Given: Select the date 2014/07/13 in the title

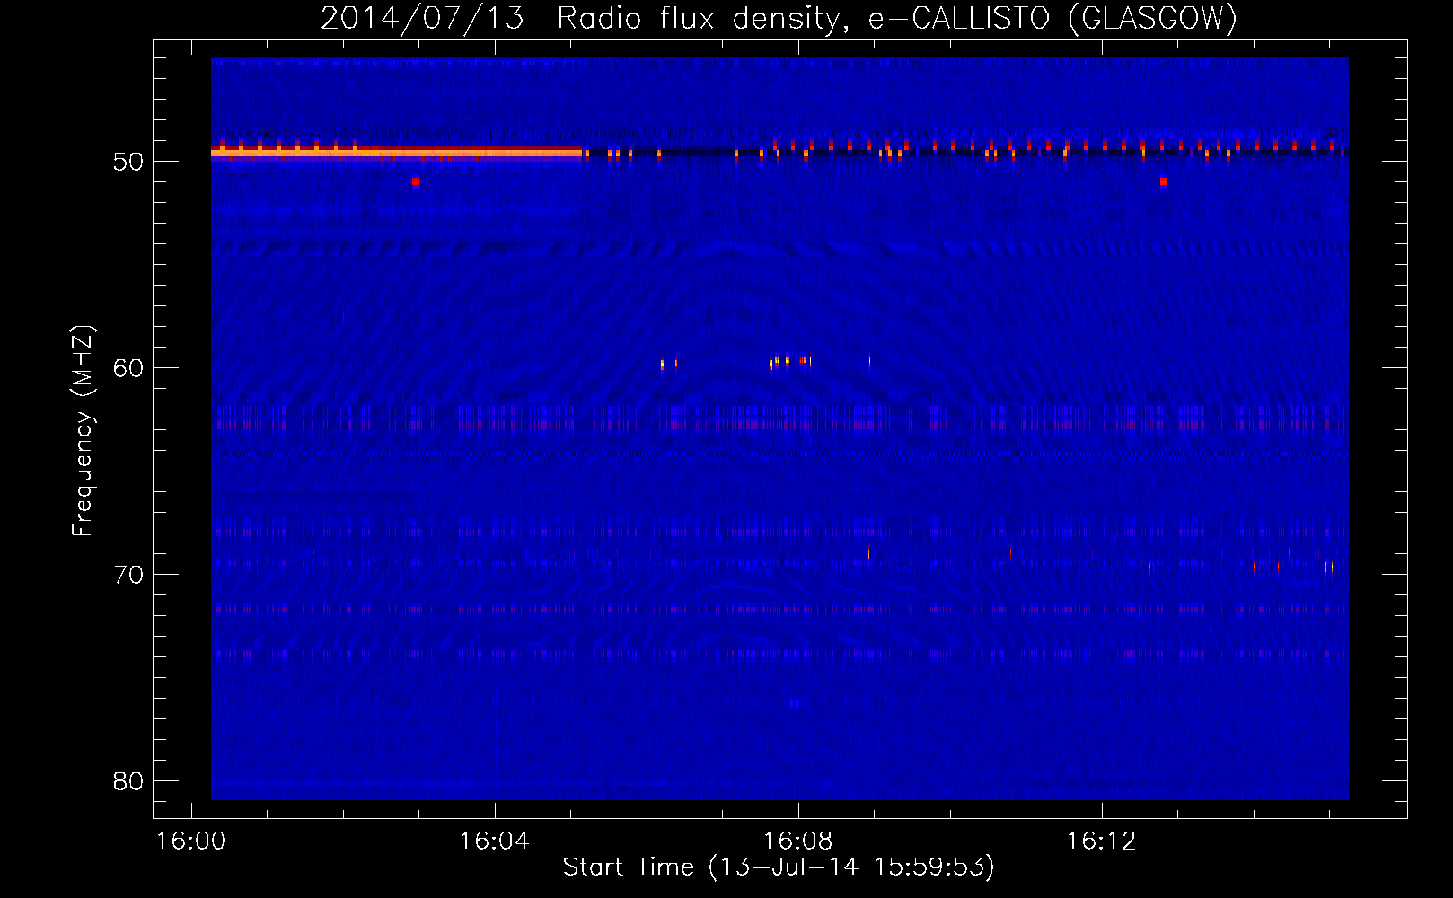Looking at the screenshot, I should pyautogui.click(x=422, y=18).
